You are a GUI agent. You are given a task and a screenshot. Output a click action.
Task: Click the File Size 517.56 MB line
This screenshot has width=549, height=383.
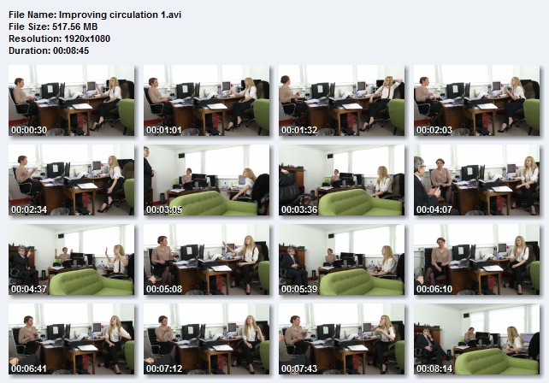point(53,27)
